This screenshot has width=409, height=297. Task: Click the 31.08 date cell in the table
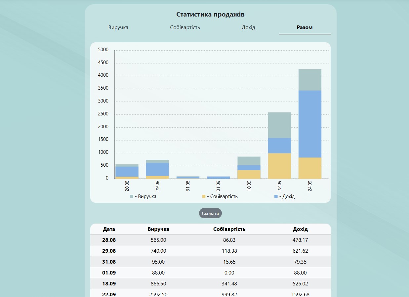(x=109, y=262)
